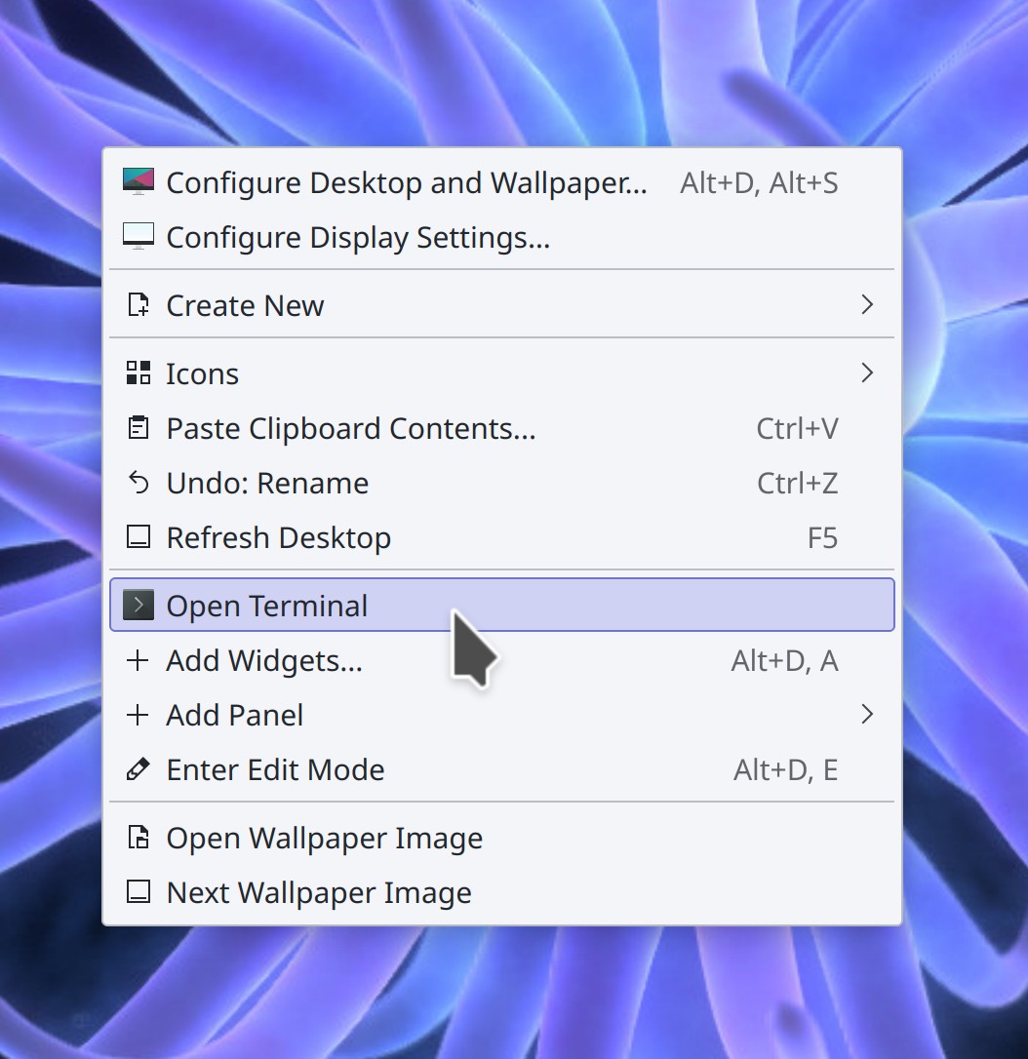Click the new document icon beside Create New
Viewport: 1028px width, 1059px height.
coord(138,305)
